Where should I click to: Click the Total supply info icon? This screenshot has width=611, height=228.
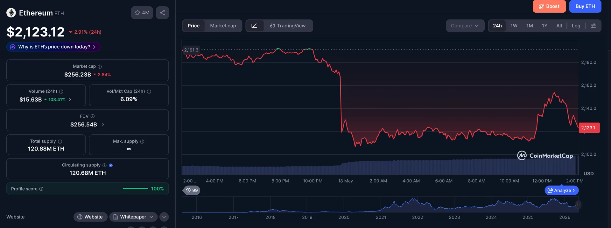point(60,141)
